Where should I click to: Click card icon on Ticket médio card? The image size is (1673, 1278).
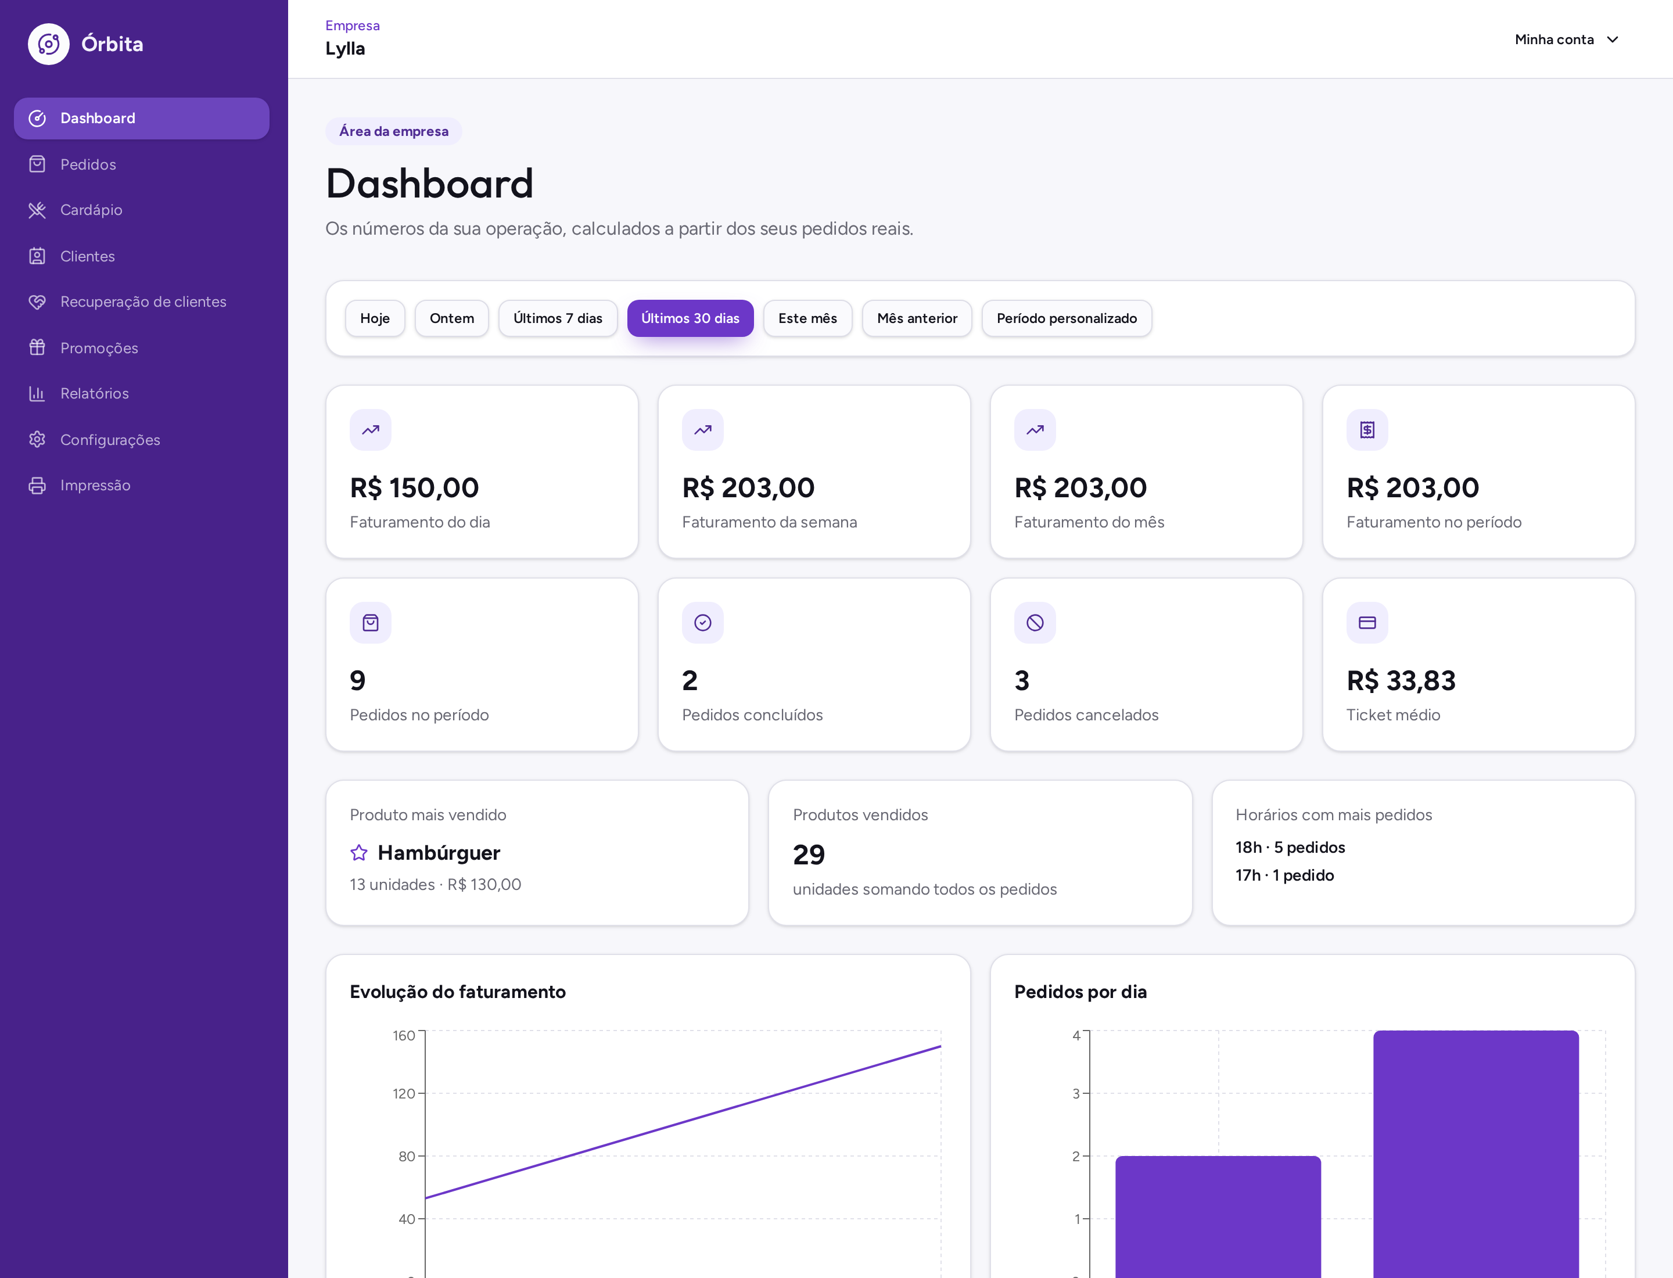[x=1367, y=623]
